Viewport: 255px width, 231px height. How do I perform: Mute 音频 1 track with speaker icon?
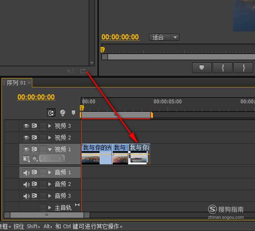[x=26, y=172]
